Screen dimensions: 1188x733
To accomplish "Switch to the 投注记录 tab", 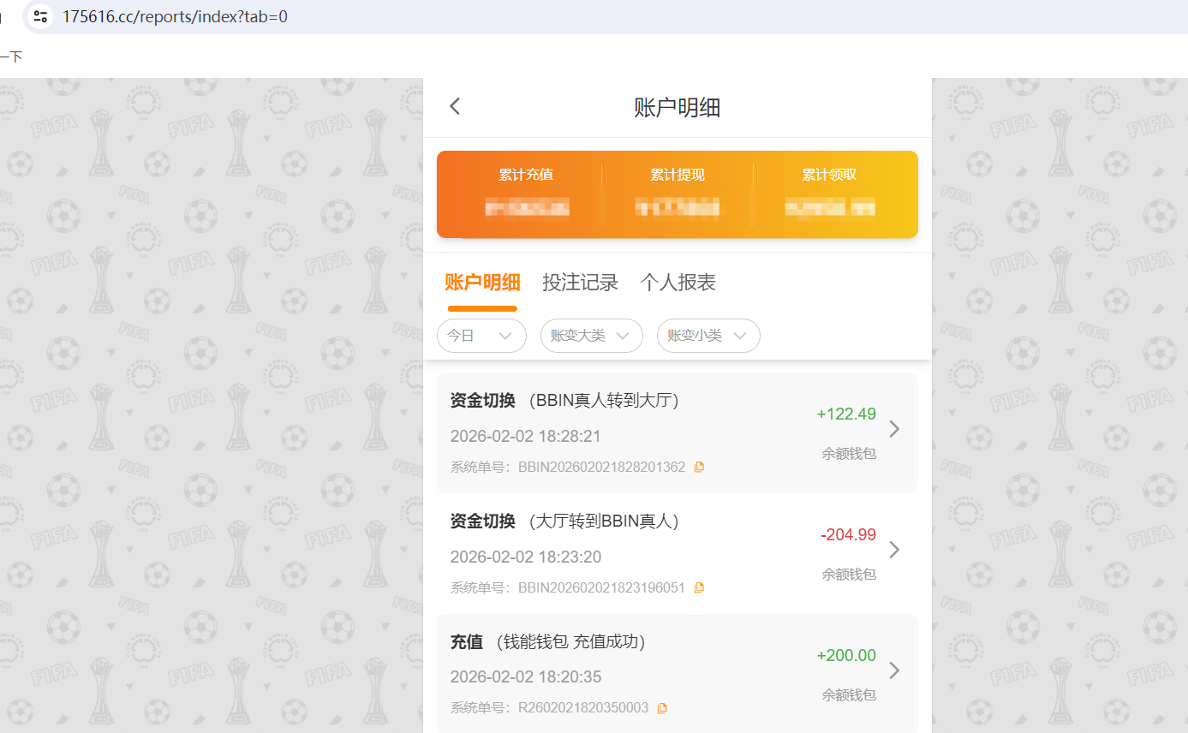I will [x=580, y=283].
